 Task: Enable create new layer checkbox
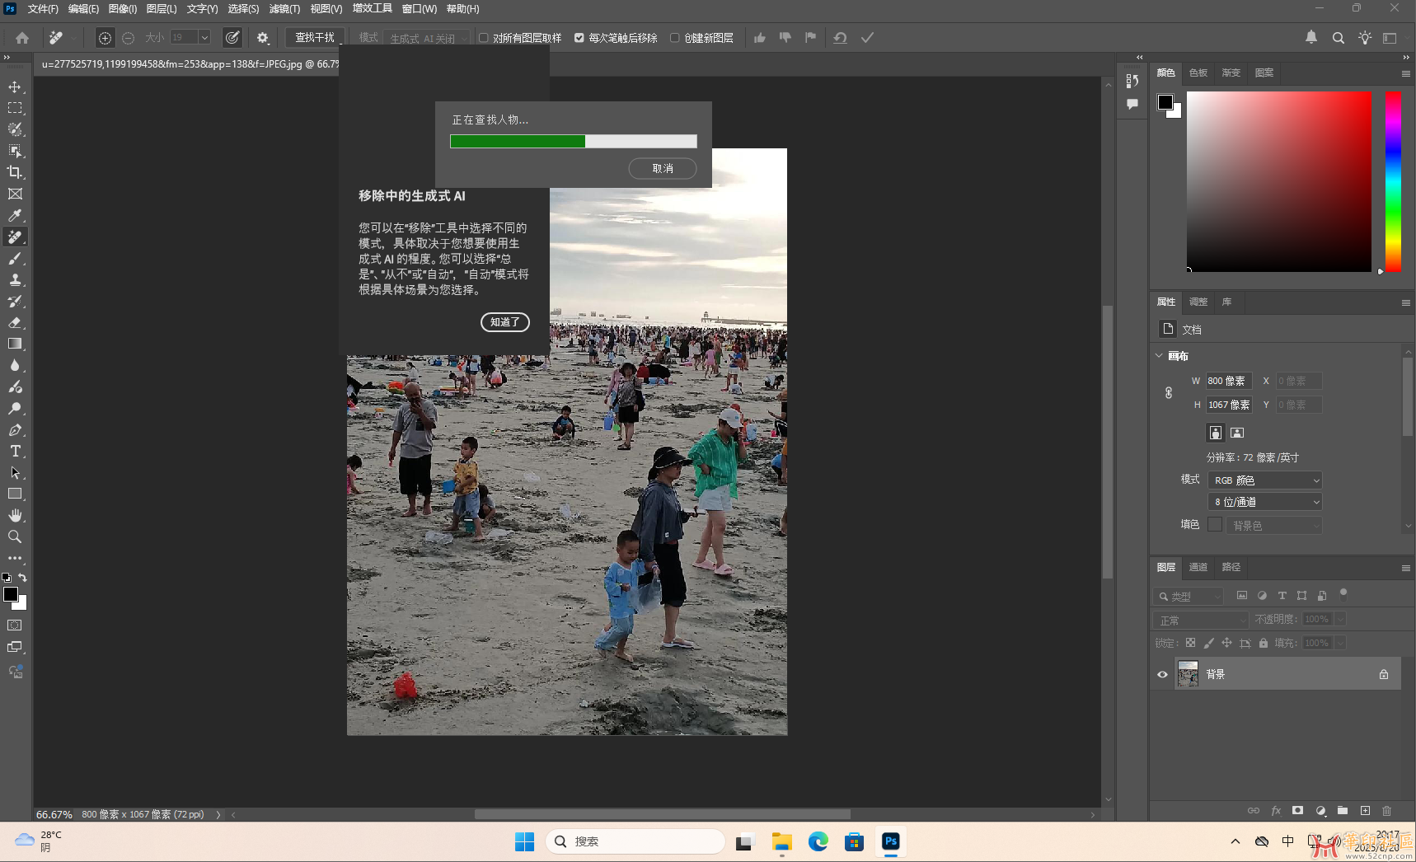tap(675, 38)
